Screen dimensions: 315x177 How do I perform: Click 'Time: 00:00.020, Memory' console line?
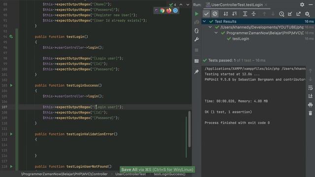pos(236,101)
